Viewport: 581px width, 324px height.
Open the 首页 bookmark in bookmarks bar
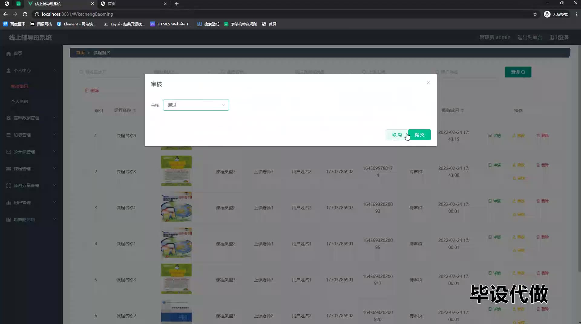(269, 24)
